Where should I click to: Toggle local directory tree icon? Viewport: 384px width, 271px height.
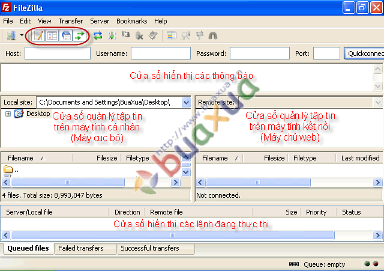pos(52,36)
